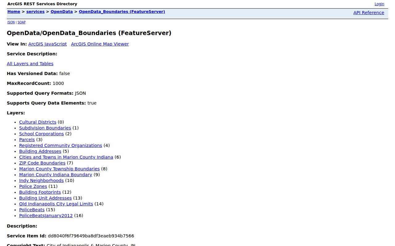Screen dimensions: 395x246
Task: Click the Supports Query Data Elements label
Action: (x=46, y=103)
